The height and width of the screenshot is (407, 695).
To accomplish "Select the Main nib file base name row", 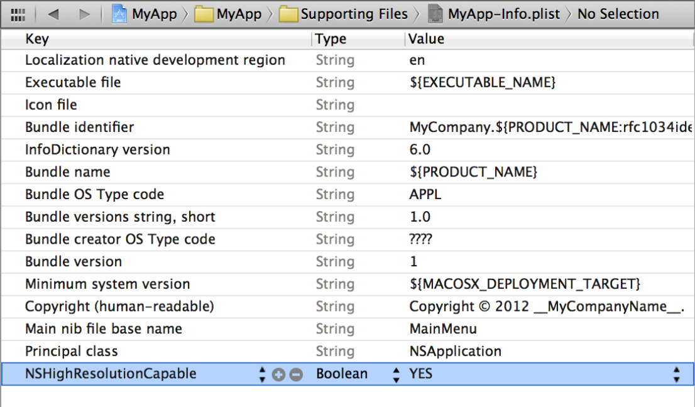I will point(103,329).
